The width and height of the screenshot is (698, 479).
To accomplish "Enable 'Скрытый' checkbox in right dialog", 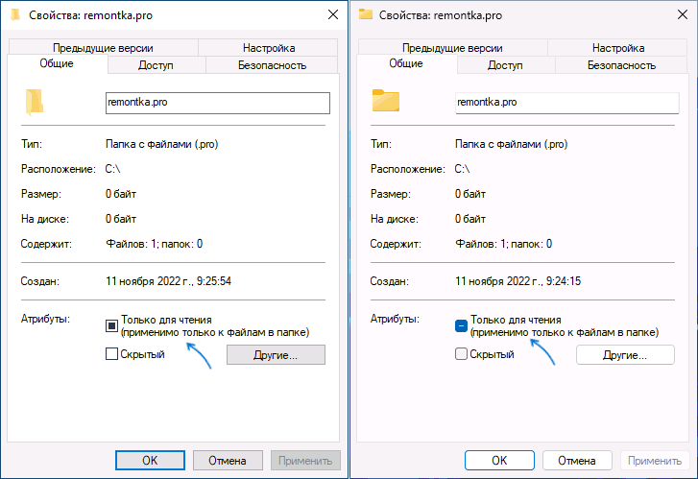I will 461,354.
